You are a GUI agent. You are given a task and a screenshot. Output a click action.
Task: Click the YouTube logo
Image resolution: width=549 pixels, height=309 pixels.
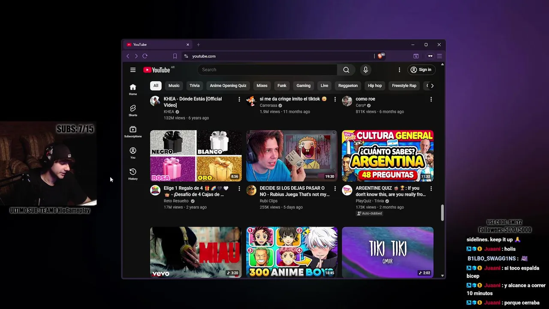(x=157, y=70)
